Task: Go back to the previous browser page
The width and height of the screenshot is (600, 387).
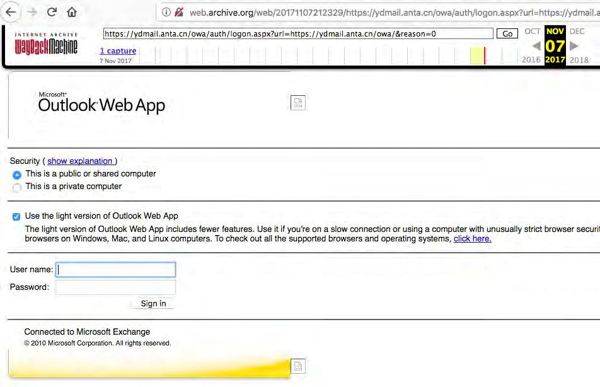Action: tap(11, 12)
